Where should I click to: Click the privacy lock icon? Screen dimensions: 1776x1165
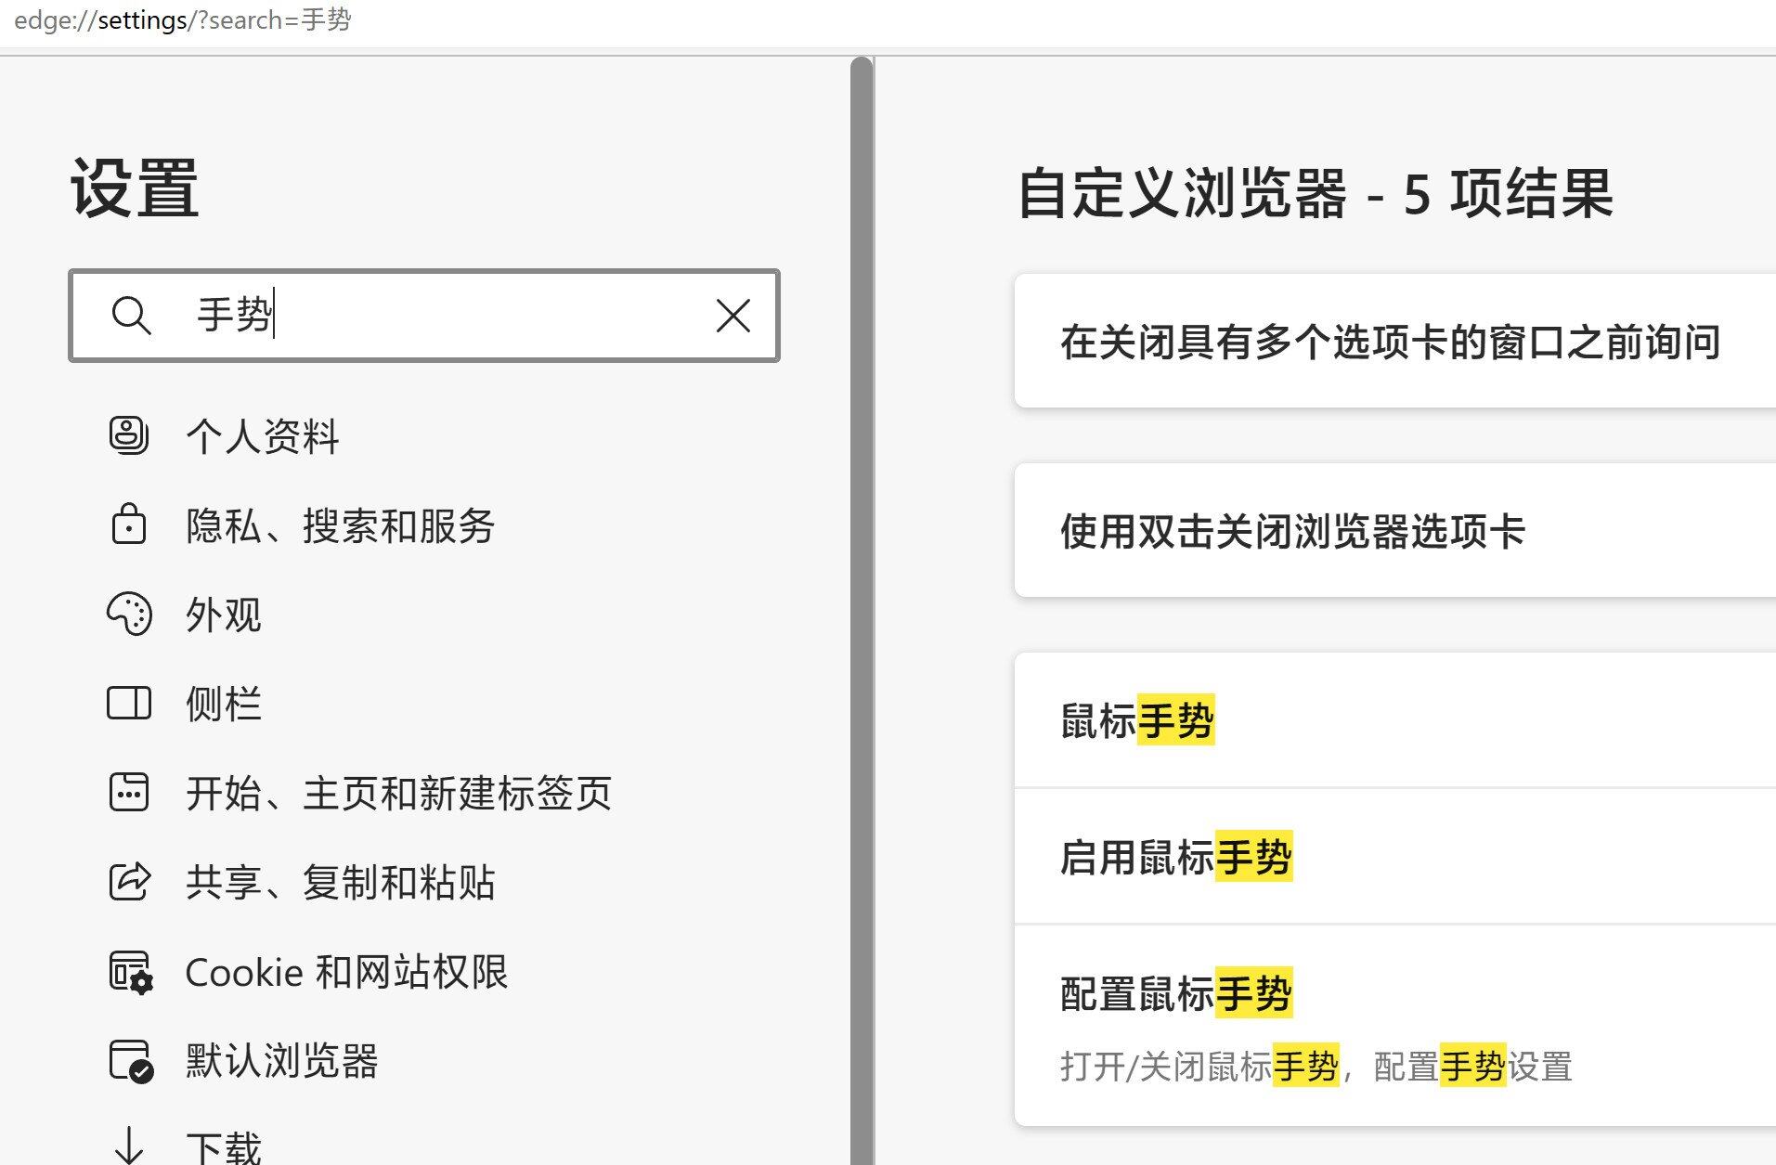coord(129,524)
